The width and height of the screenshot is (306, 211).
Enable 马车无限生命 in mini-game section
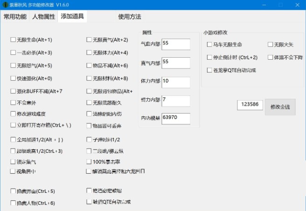209,45
